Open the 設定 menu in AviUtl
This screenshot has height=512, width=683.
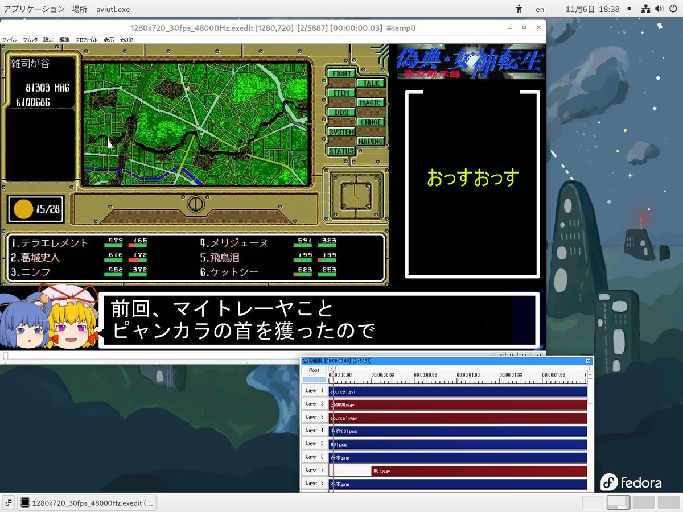48,39
